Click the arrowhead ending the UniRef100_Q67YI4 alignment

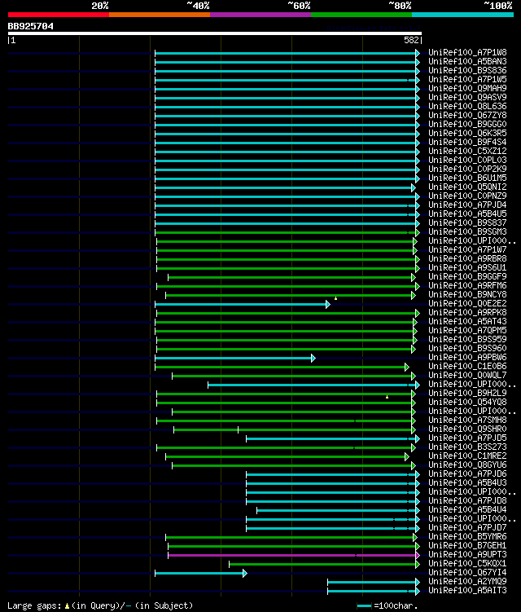(245, 574)
